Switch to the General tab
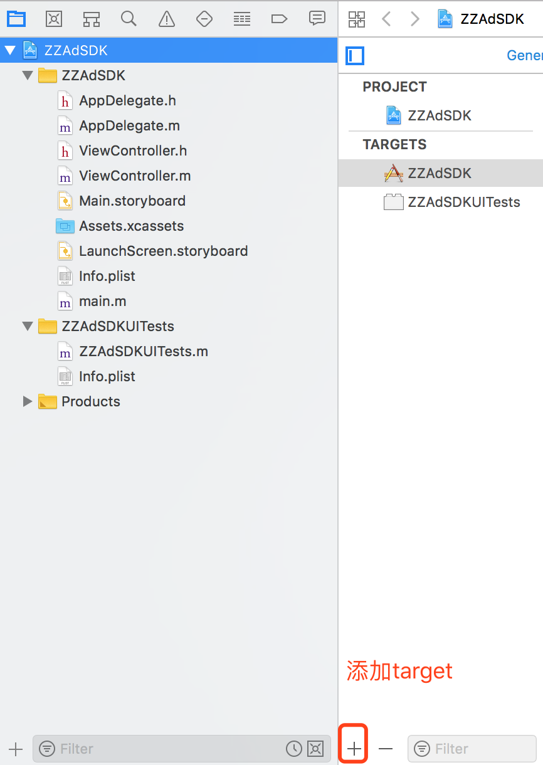 [525, 56]
